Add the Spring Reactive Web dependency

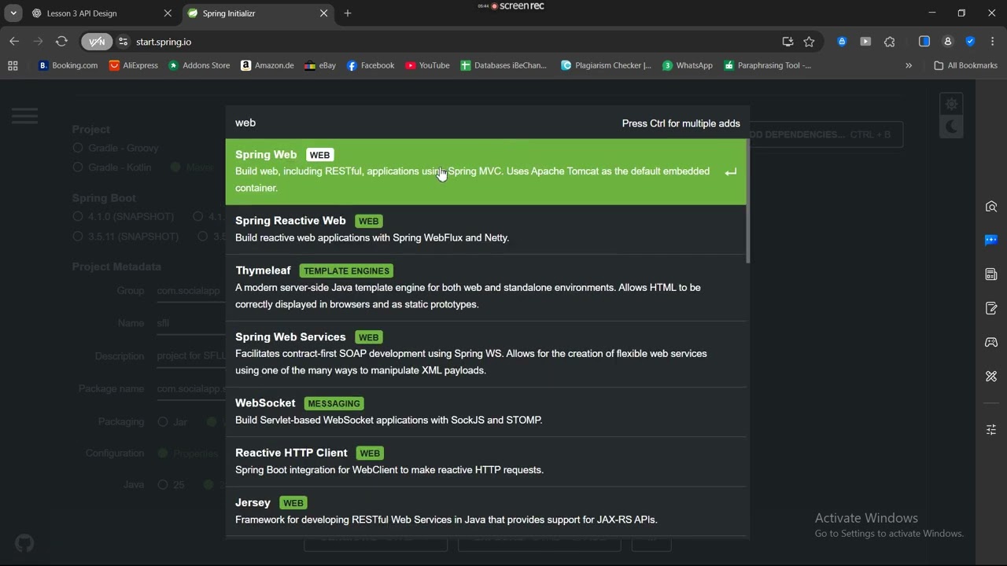(x=485, y=230)
